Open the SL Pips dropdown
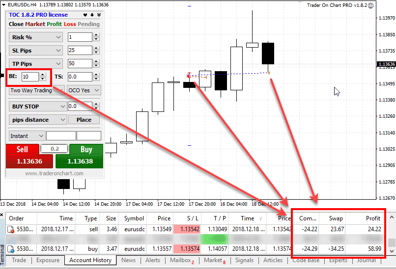This screenshot has height=269, width=396. [x=35, y=51]
